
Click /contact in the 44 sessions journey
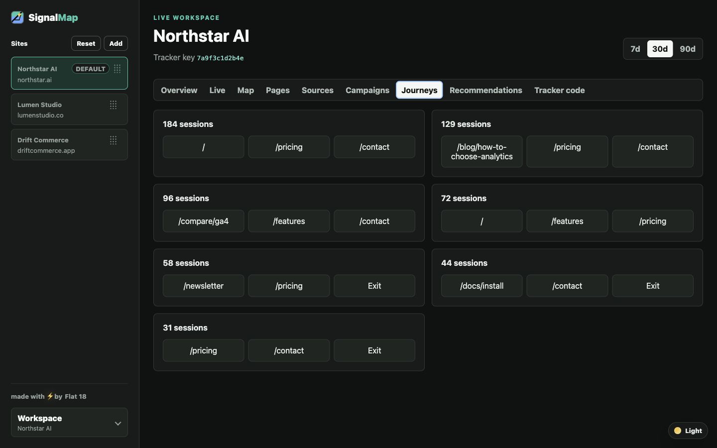567,286
